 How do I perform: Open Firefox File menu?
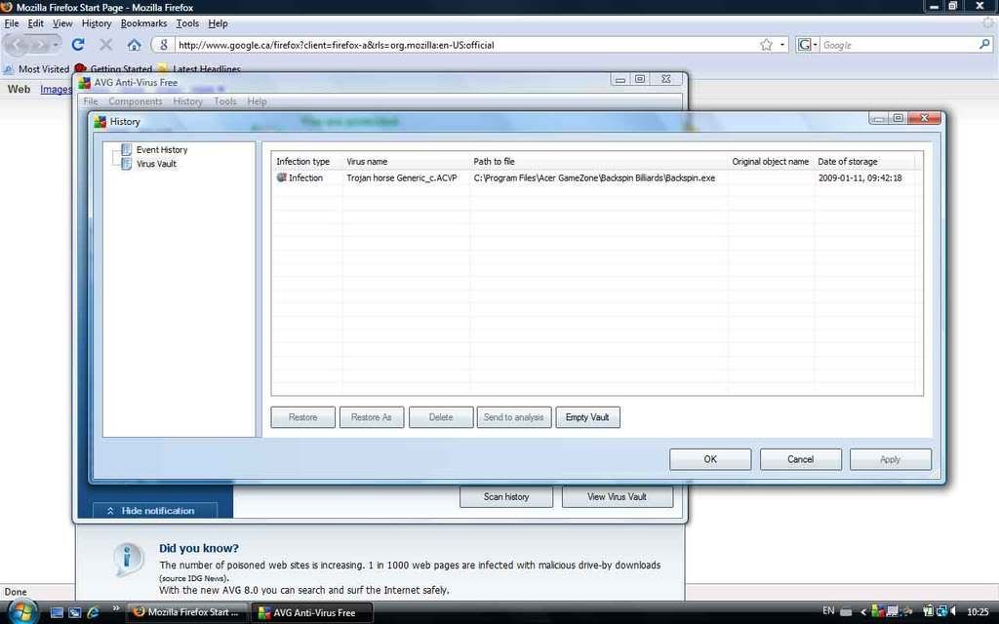pos(12,23)
